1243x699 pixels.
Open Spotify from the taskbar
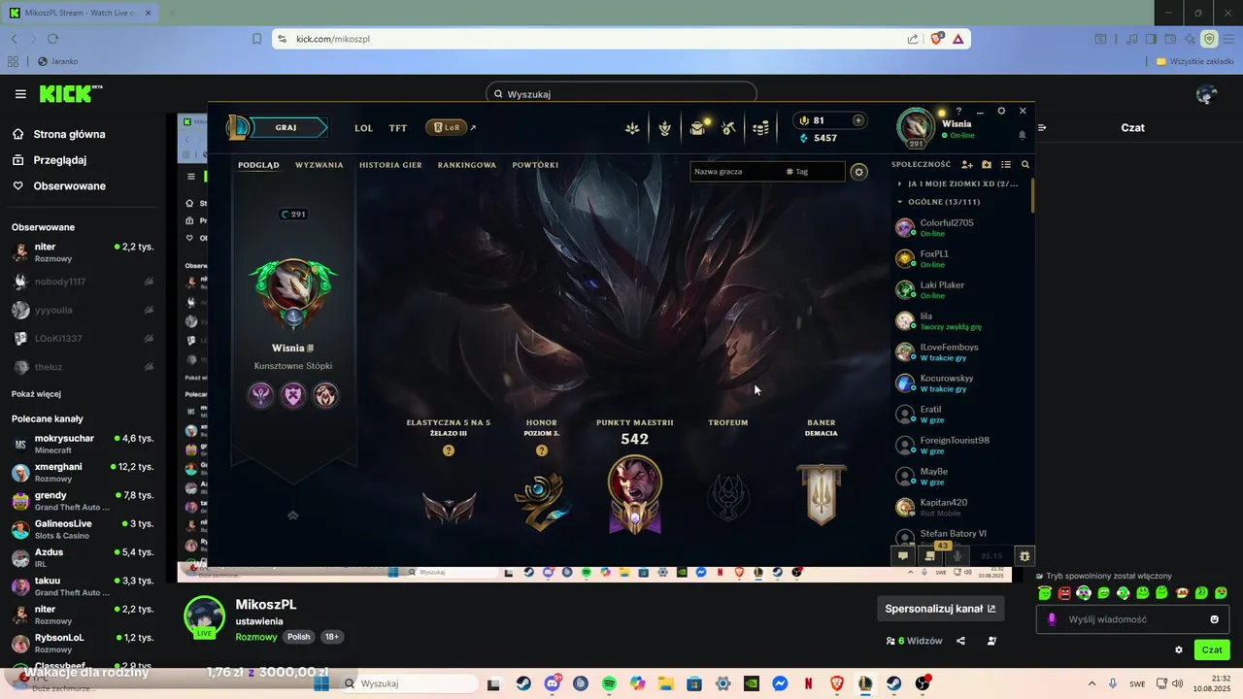tap(609, 683)
